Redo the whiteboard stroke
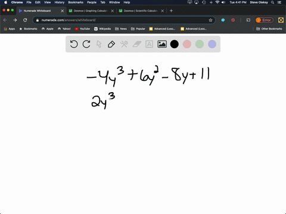Image resolution: width=286 pixels, height=214 pixels. point(86,44)
